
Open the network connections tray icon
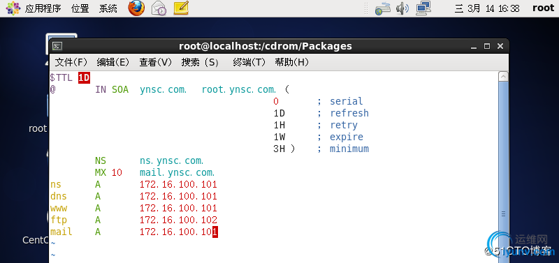click(x=423, y=8)
